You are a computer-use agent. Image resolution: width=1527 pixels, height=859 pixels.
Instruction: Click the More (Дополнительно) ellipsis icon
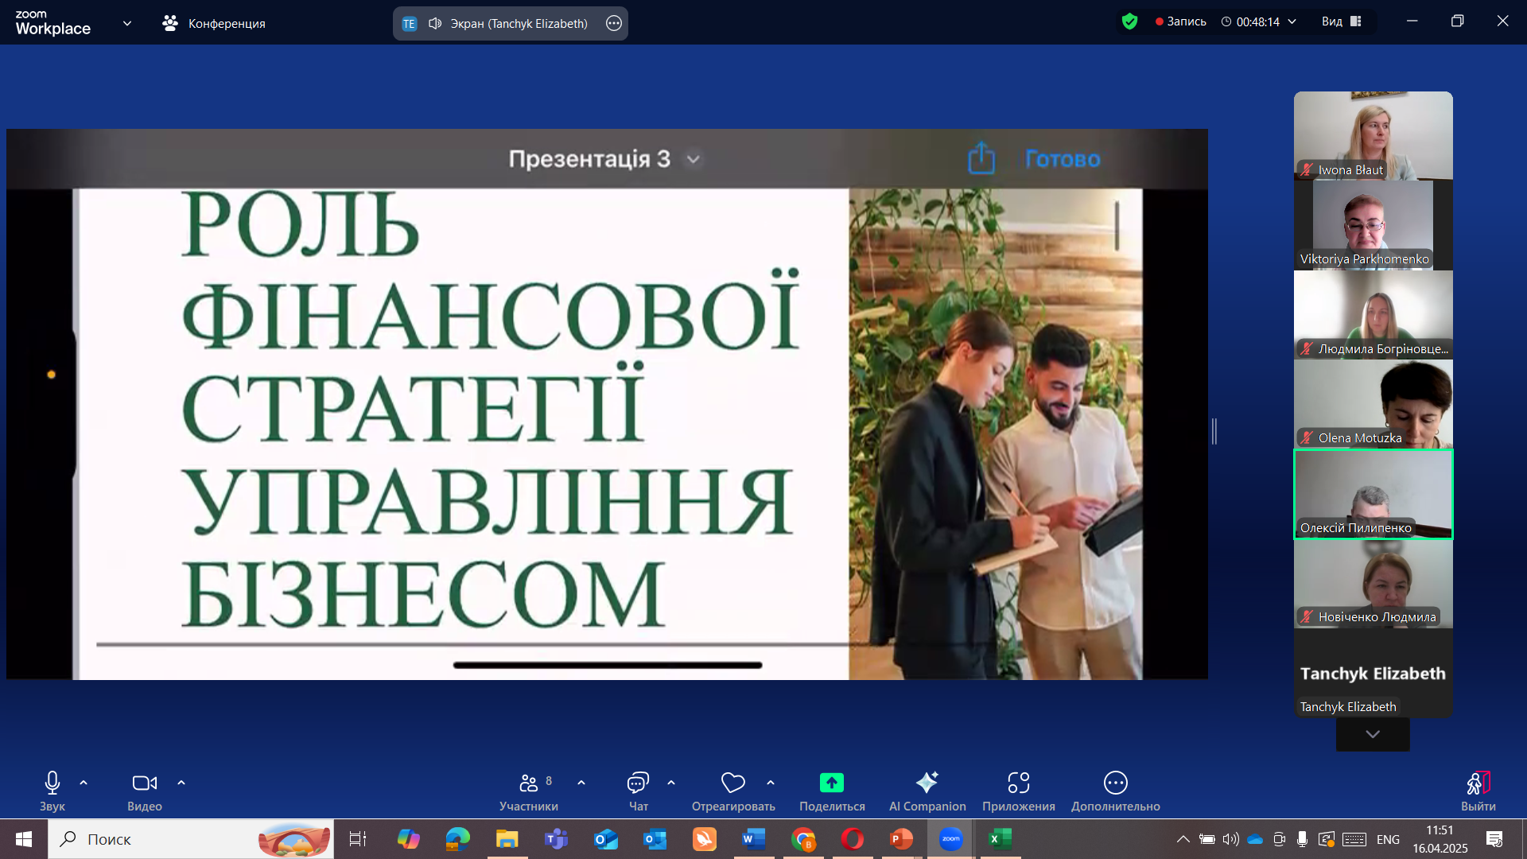click(x=1115, y=783)
